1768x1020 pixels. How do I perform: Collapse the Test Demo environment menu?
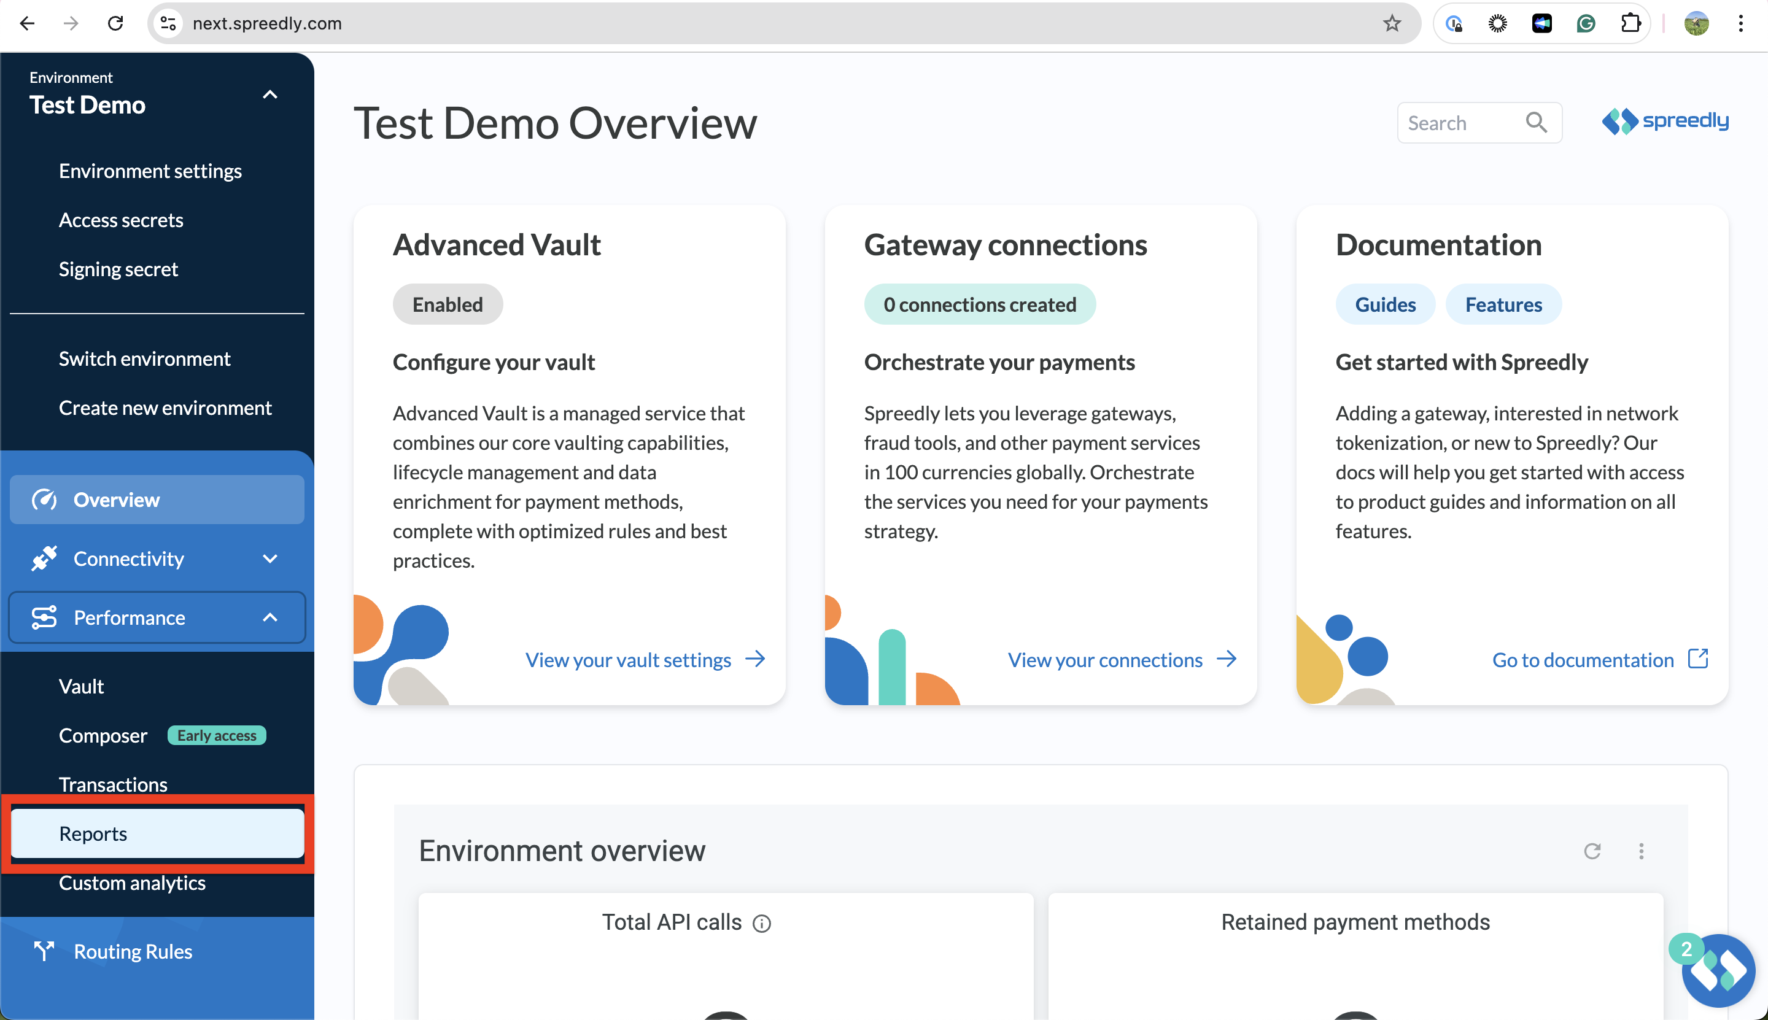[x=269, y=95]
